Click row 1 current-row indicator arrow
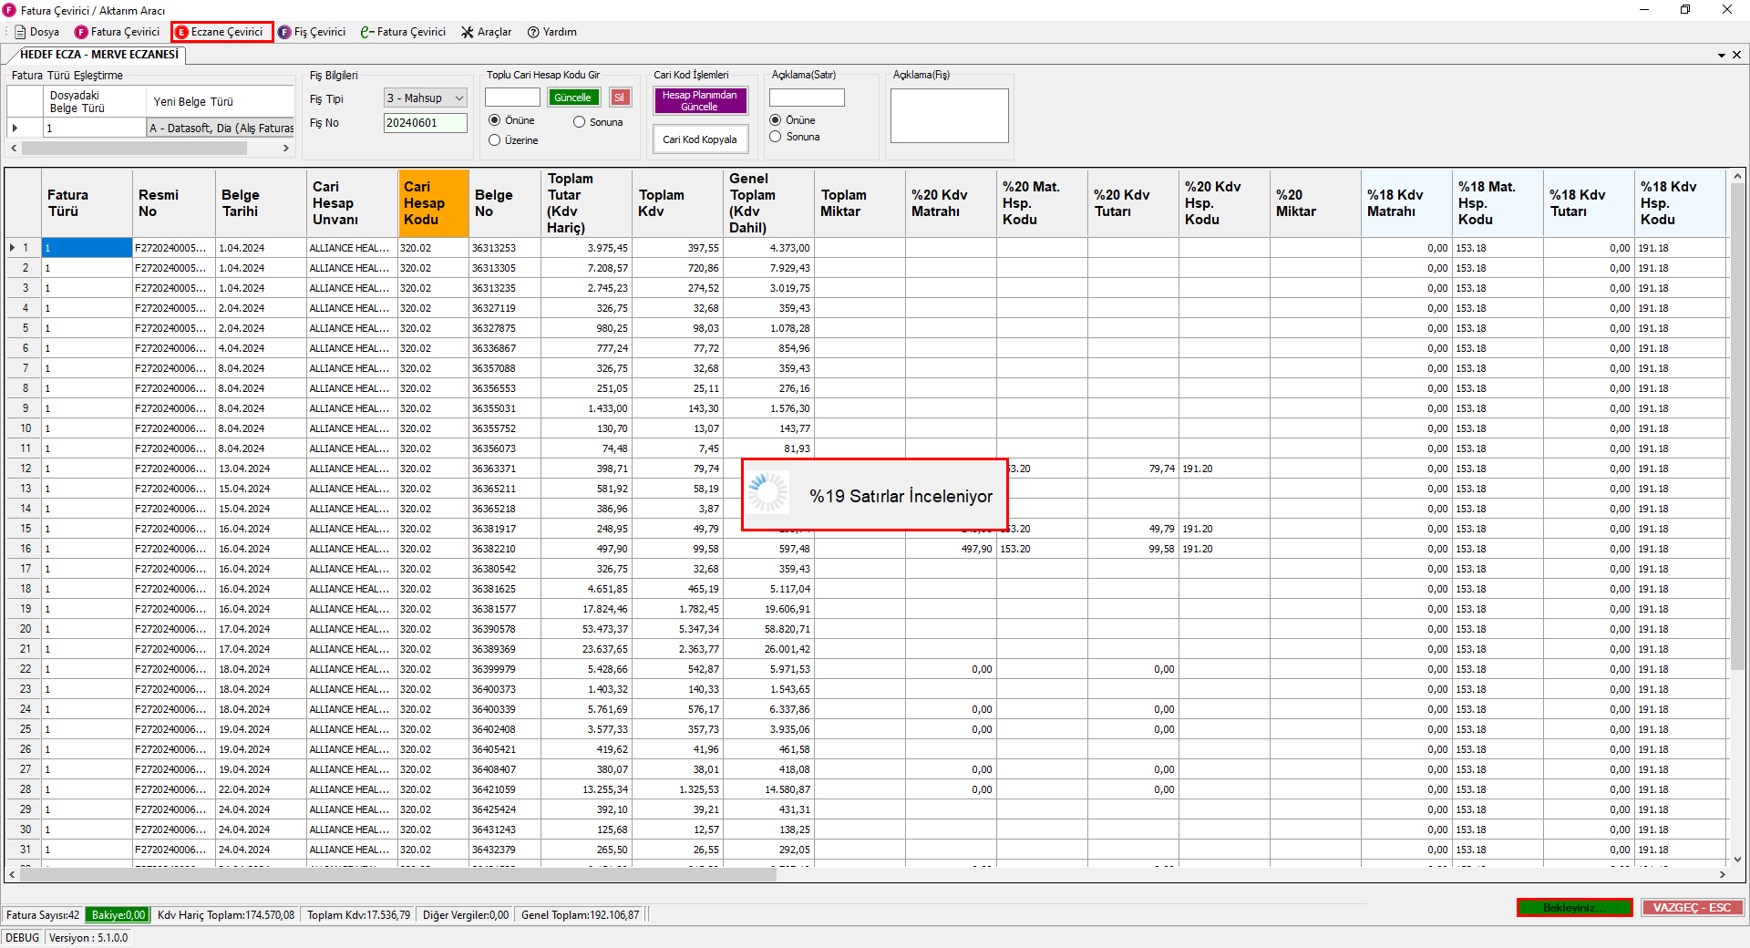The height and width of the screenshot is (948, 1750). [x=12, y=248]
